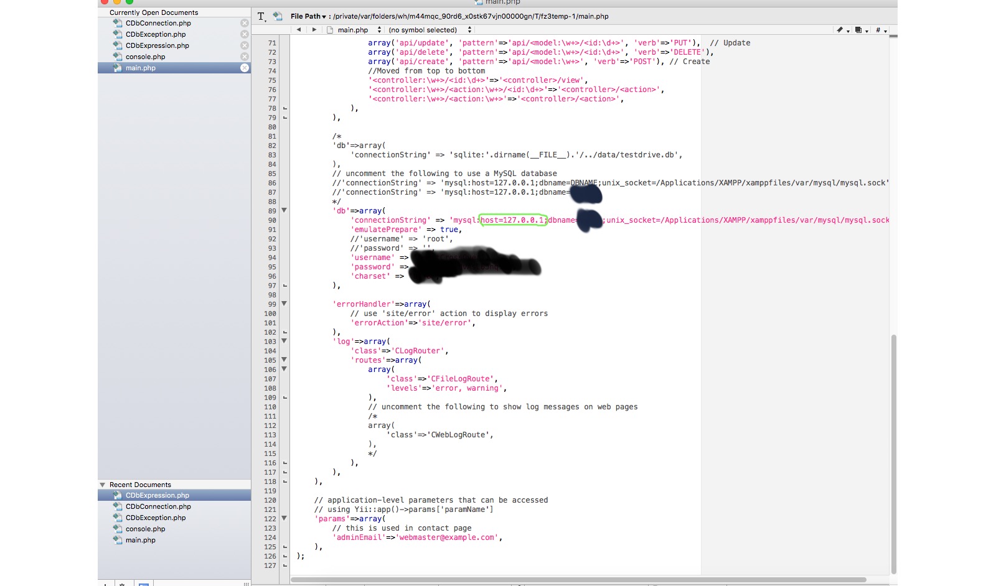
Task: Click the forward navigation arrow
Action: click(314, 29)
